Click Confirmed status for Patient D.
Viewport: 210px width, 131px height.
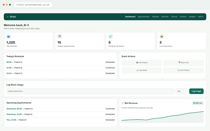coord(110,109)
